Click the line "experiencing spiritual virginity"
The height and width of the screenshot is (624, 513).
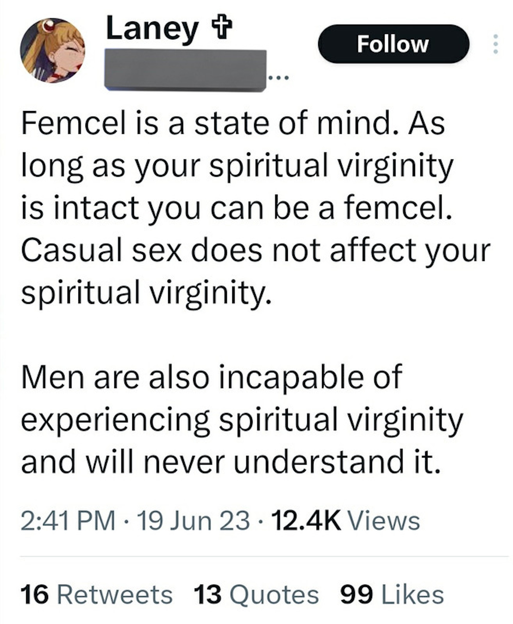[242, 420]
